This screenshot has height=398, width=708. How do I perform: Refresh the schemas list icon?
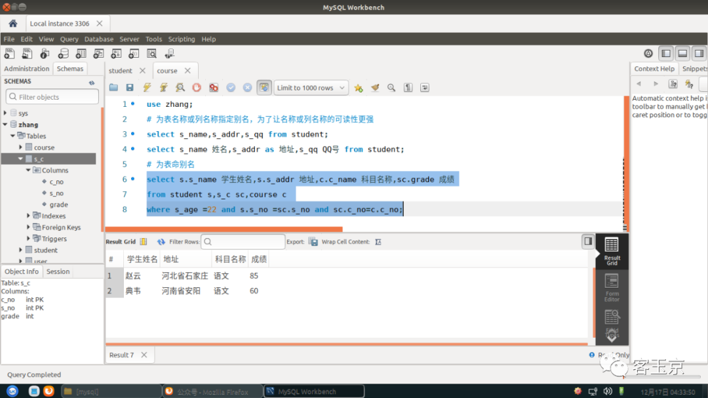(92, 82)
